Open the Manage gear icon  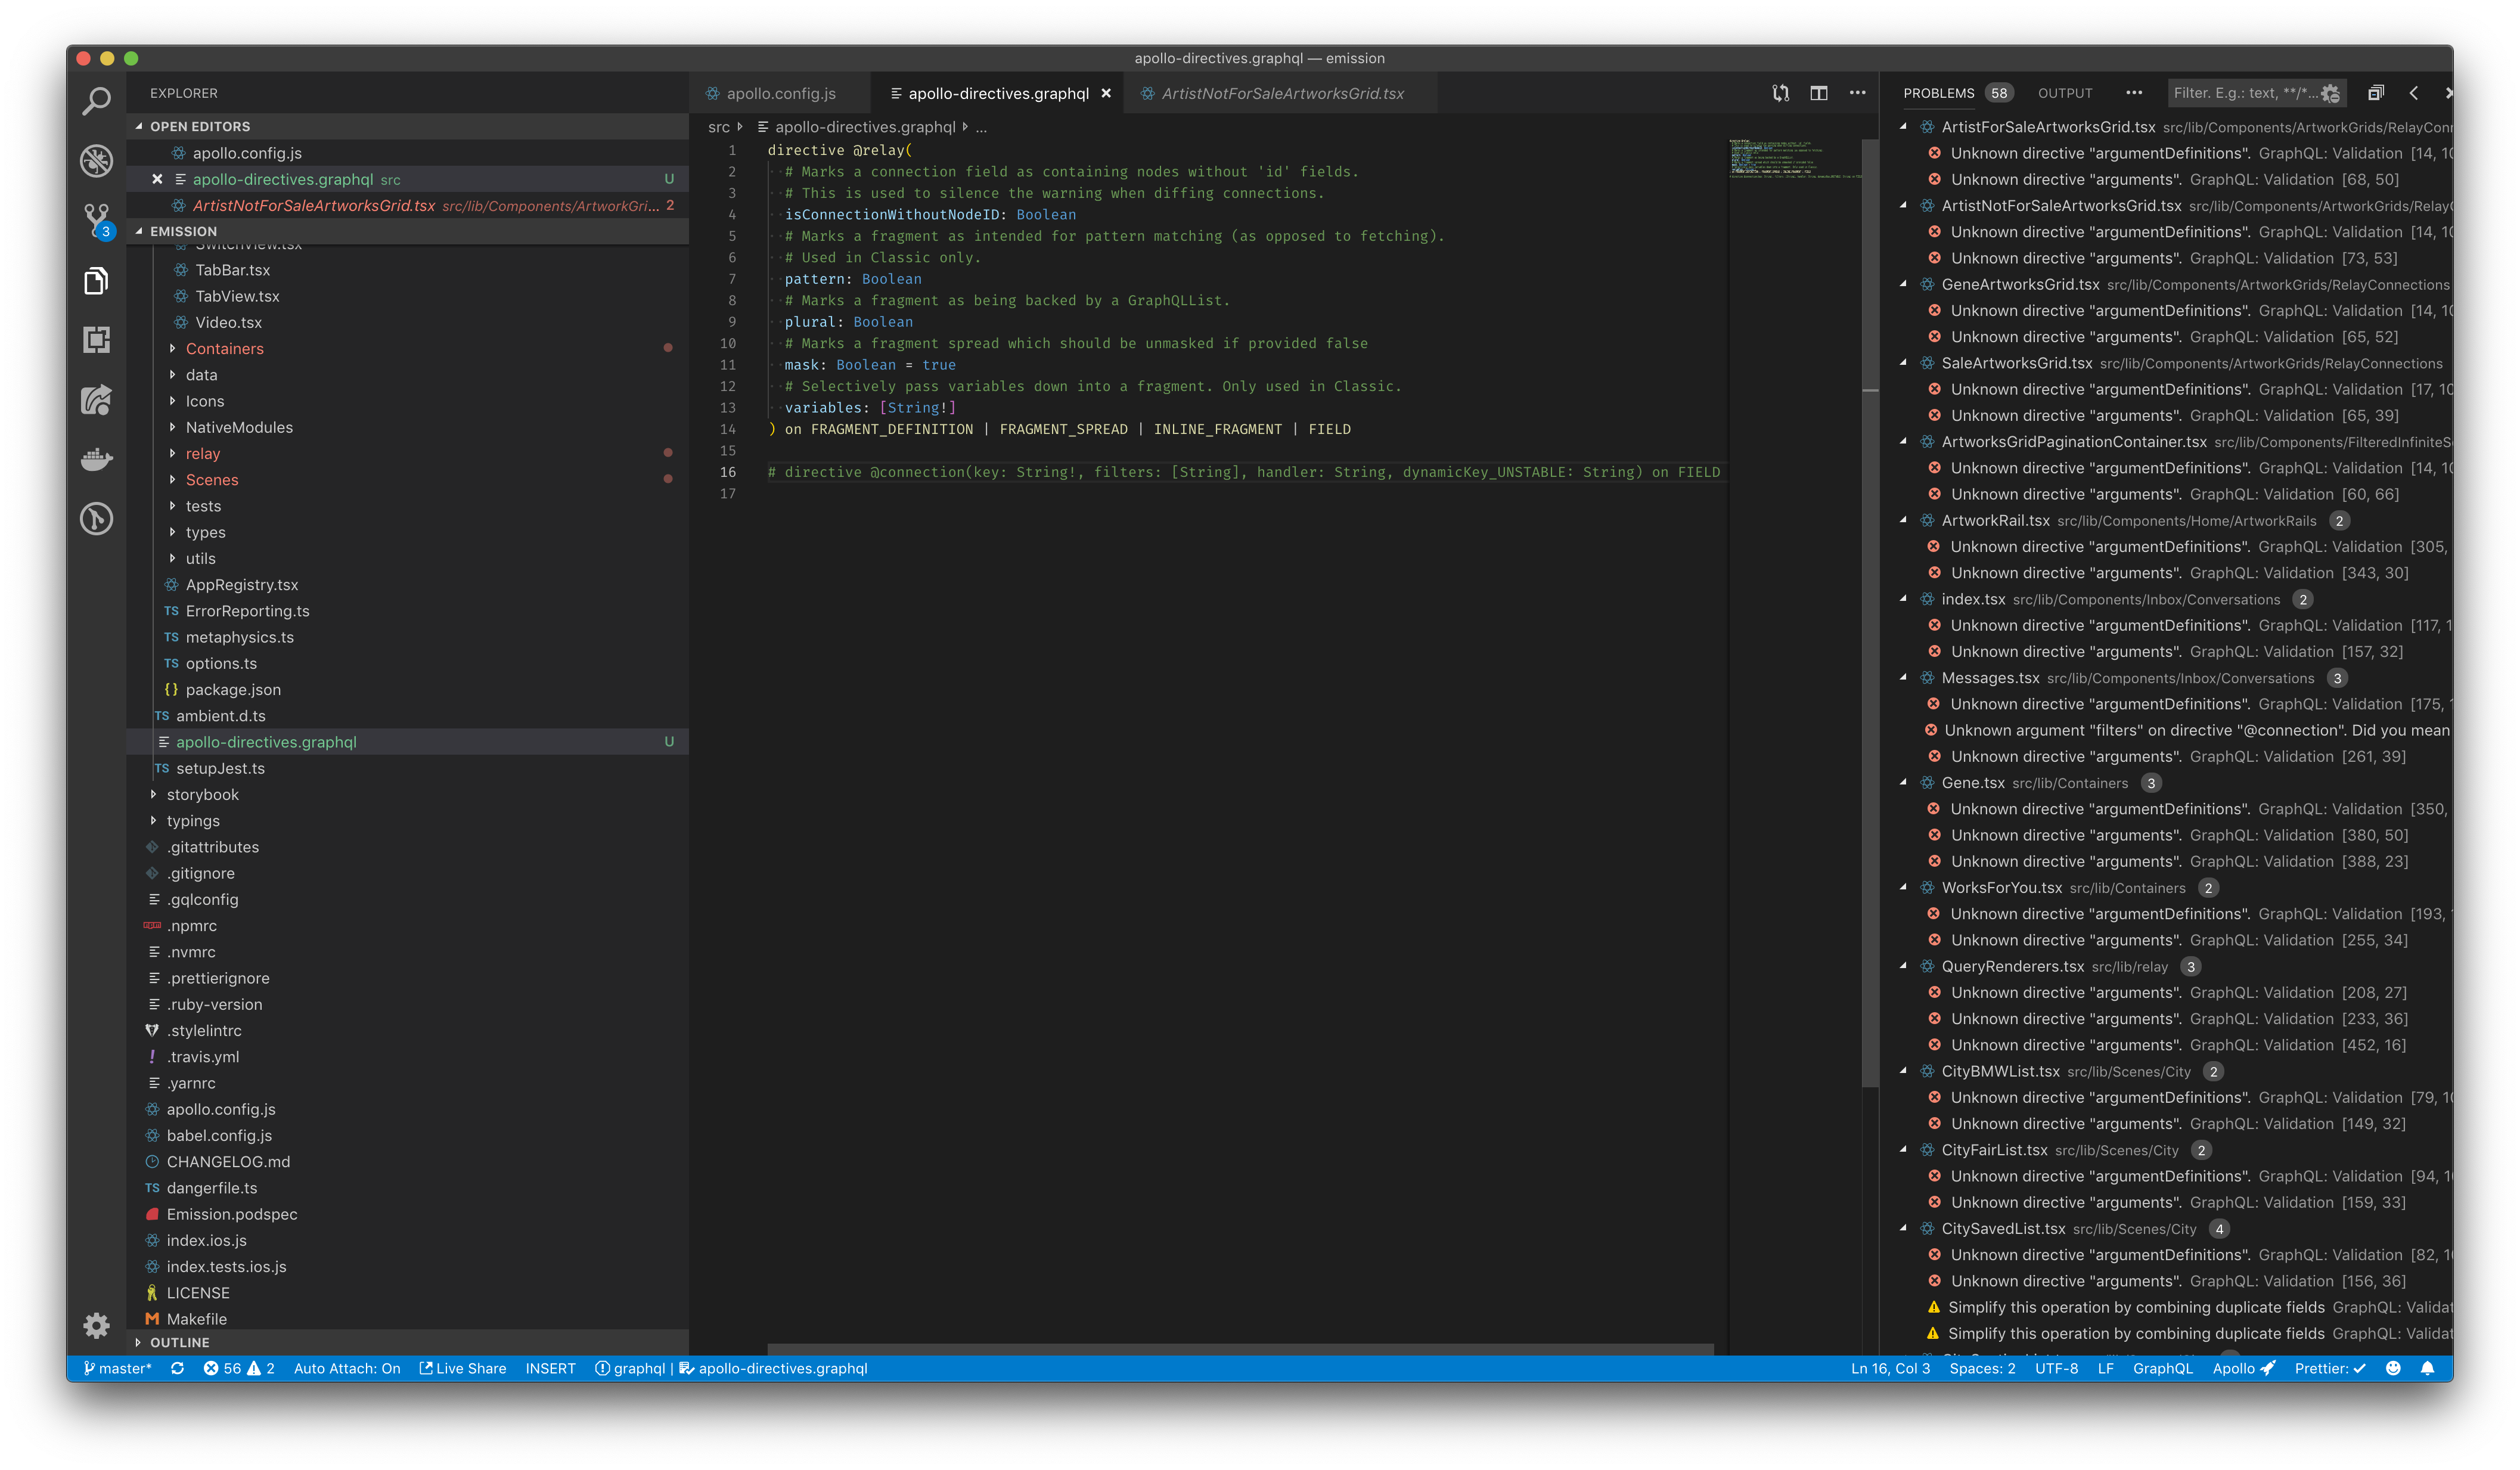click(96, 1325)
